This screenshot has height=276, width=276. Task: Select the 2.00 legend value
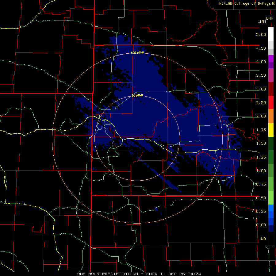coord(261,116)
